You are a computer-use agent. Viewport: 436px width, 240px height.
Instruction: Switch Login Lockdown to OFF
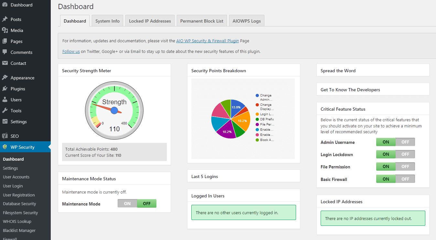pos(405,154)
